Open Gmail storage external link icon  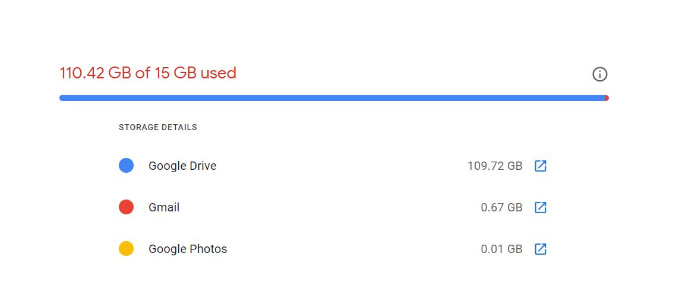(540, 207)
